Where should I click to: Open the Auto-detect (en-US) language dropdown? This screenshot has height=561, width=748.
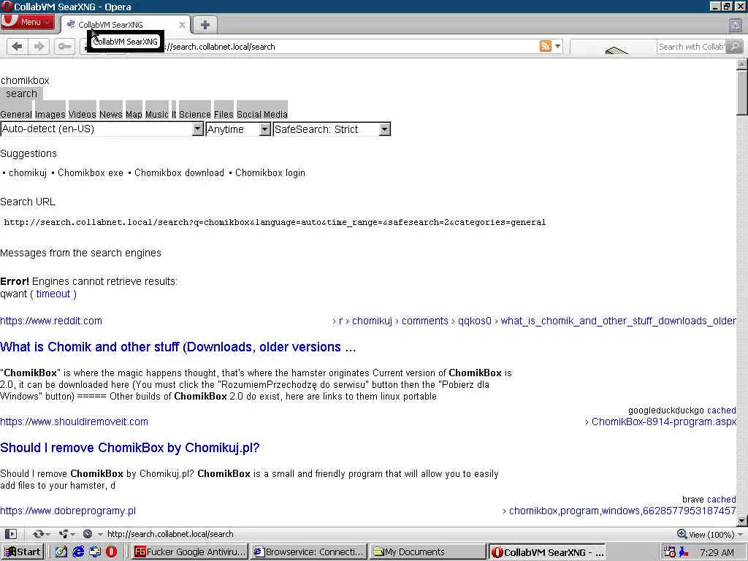coord(102,129)
